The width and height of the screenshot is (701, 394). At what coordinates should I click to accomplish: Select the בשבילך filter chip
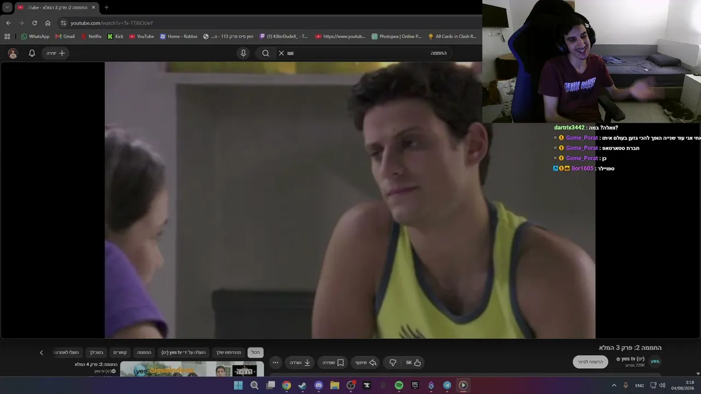coord(96,352)
